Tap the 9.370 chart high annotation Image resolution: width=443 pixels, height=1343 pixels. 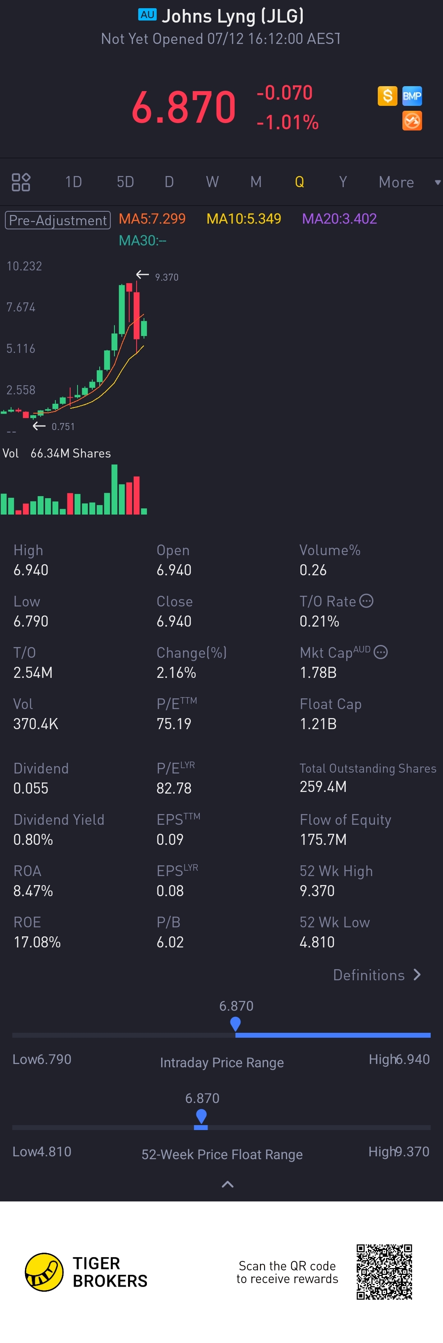(x=167, y=277)
